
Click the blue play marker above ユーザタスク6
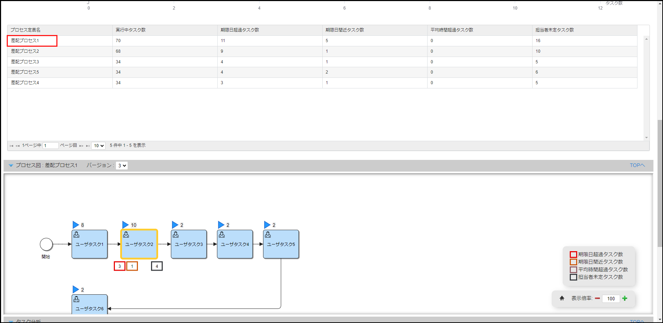76,289
